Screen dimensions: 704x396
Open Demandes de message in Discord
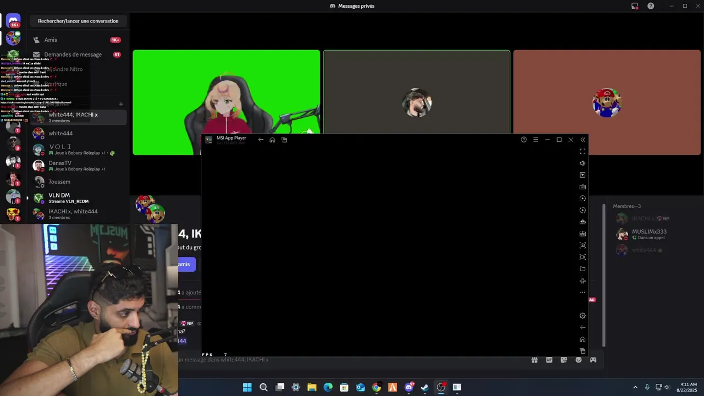pos(77,54)
